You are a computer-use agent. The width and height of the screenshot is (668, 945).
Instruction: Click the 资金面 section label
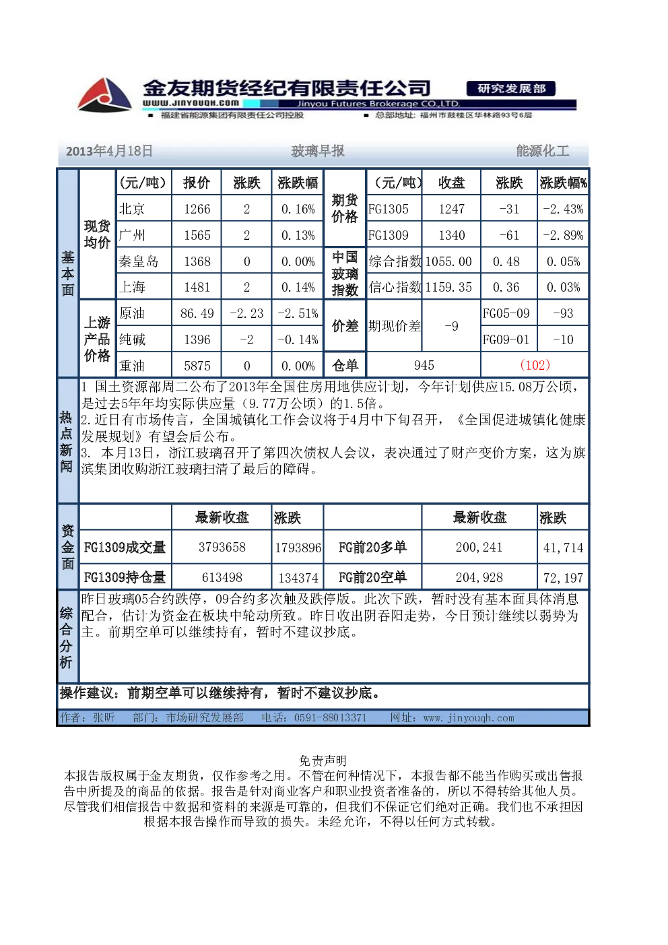68,547
